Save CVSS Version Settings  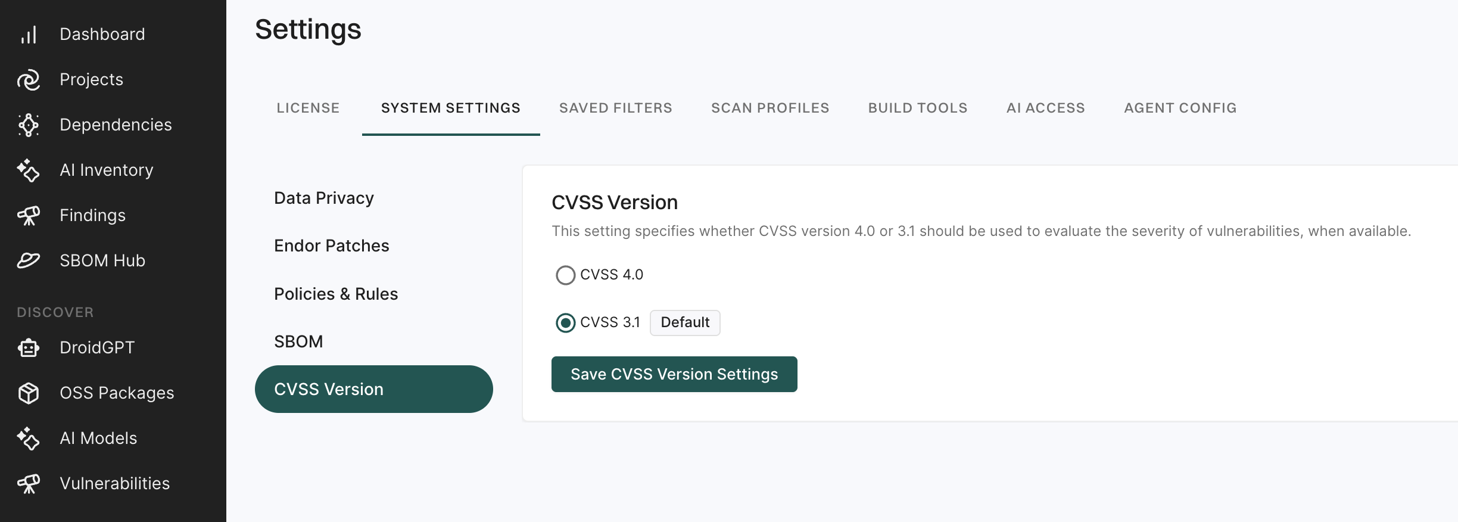(674, 374)
